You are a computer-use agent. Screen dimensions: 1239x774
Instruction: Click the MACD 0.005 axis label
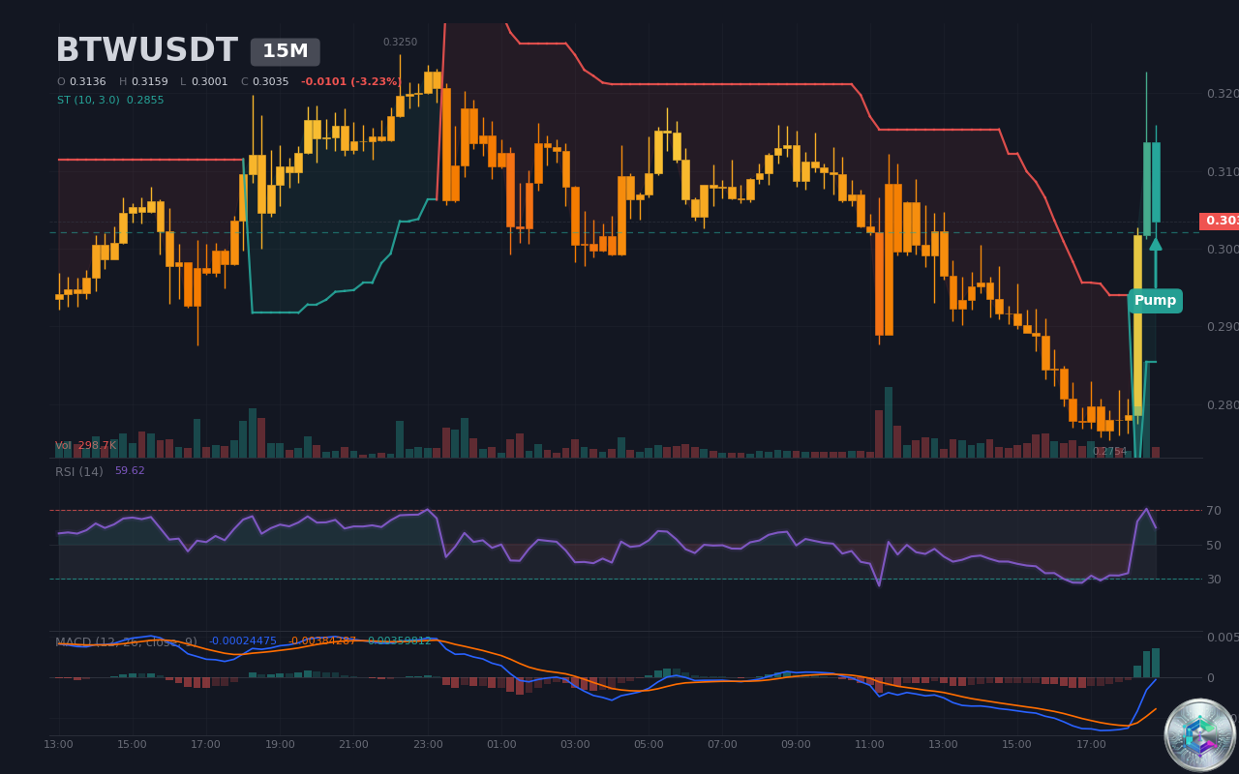pos(1222,638)
